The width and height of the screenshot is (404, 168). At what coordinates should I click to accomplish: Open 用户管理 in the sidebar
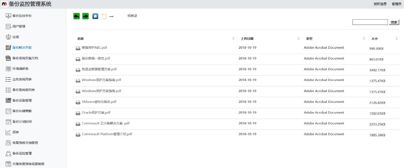19,27
